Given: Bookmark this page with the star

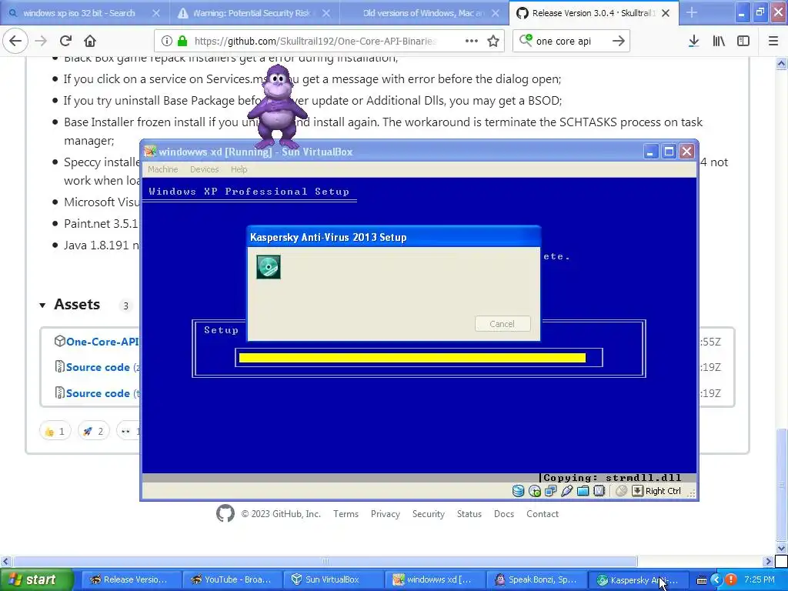Looking at the screenshot, I should (493, 41).
